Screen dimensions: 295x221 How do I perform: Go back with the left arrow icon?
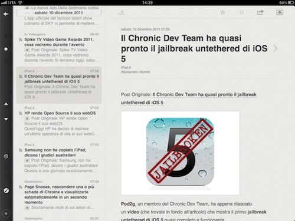pos(6,14)
